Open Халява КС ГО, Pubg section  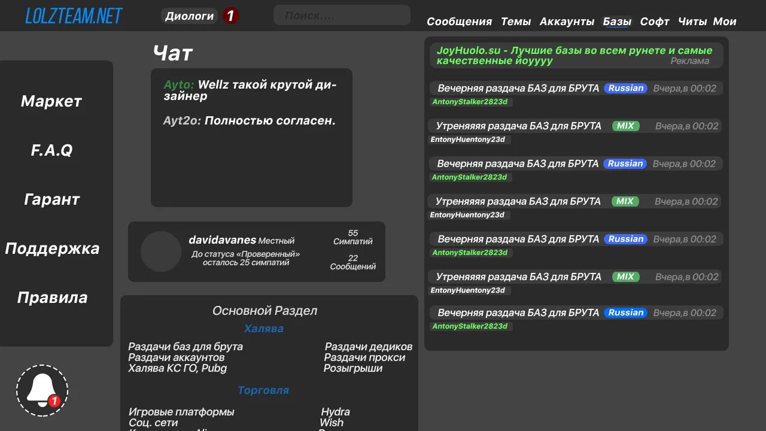178,368
